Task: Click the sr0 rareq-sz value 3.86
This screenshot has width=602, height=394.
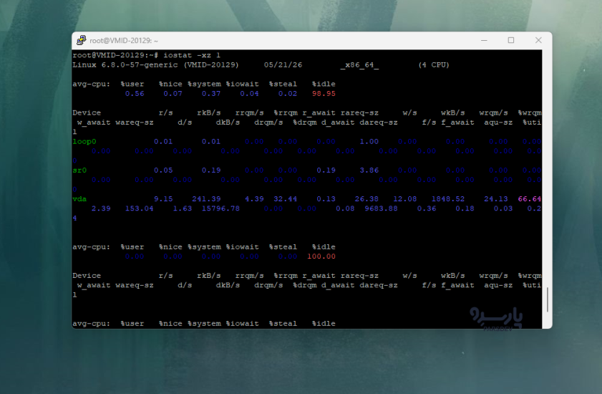Action: coord(369,170)
